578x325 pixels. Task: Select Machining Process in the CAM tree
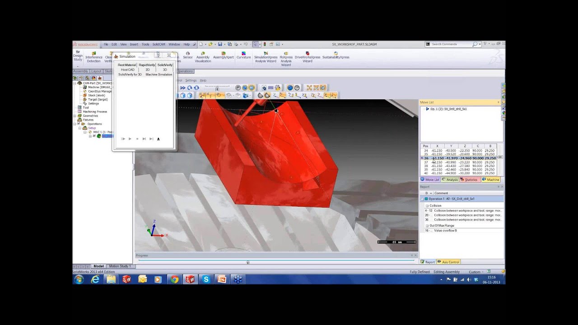pyautogui.click(x=95, y=111)
